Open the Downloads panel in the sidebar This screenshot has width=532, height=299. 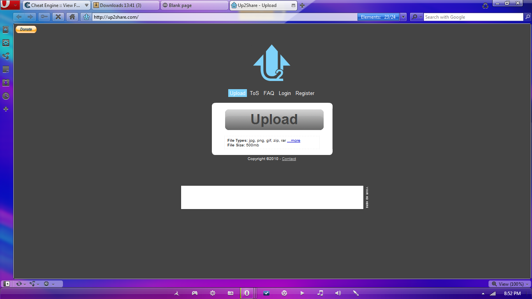pyautogui.click(x=6, y=83)
